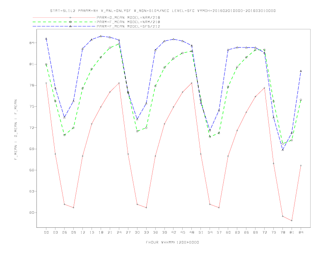Click the x-axis title FHOUR VHHMM:1200>0000
Screen dimensions: 328x253
point(172,242)
